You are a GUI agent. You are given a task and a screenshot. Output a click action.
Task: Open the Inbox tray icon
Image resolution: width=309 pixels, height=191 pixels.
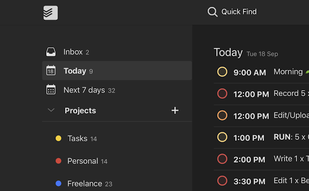(51, 52)
